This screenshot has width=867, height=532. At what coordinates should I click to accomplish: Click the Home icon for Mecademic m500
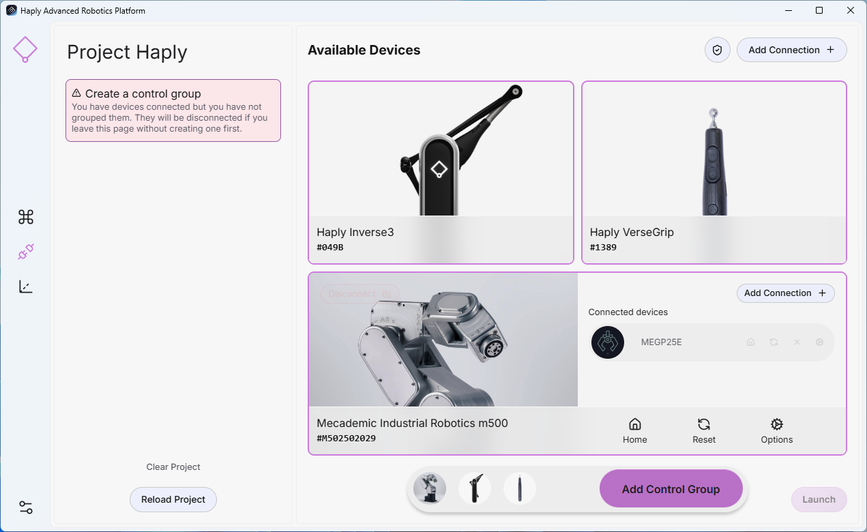pos(634,431)
